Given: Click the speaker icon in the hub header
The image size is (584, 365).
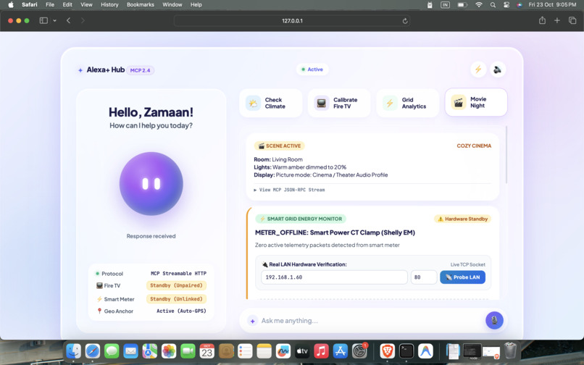Looking at the screenshot, I should pos(498,70).
